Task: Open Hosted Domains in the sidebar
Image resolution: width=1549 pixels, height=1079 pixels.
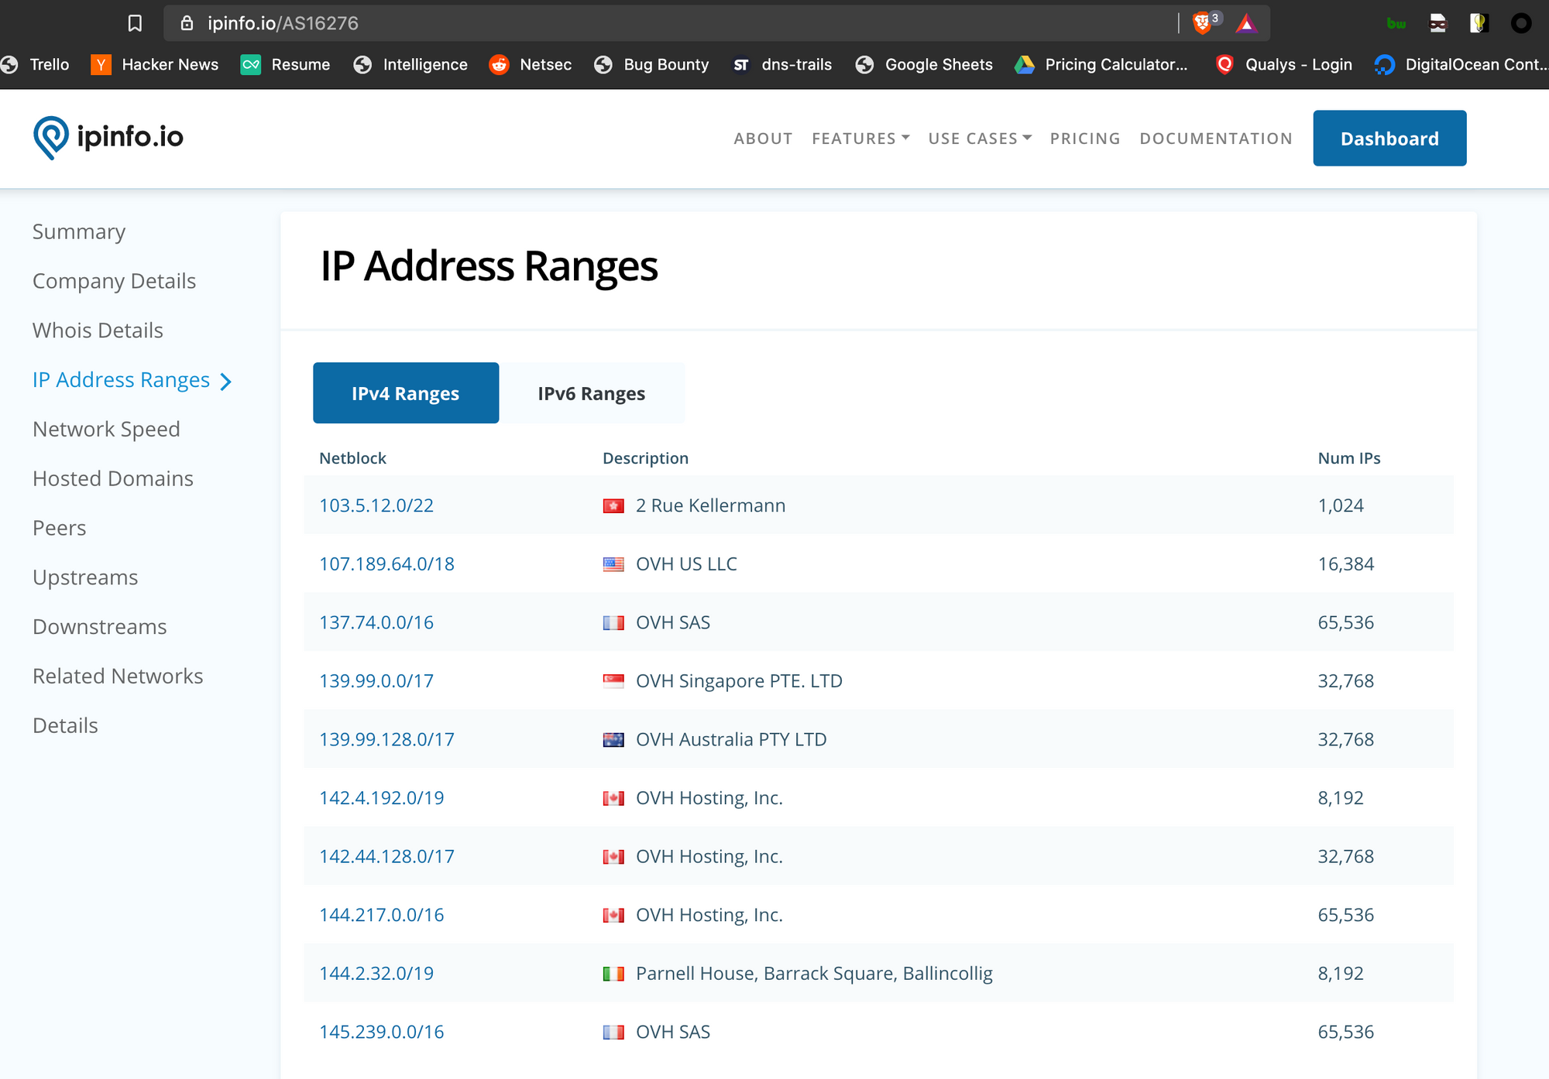Action: pyautogui.click(x=113, y=478)
